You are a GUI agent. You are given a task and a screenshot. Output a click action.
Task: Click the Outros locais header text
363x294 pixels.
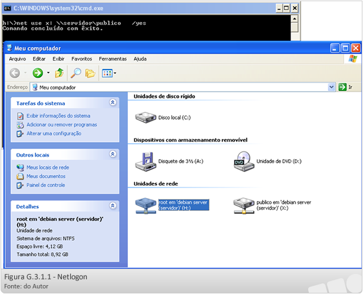32,155
